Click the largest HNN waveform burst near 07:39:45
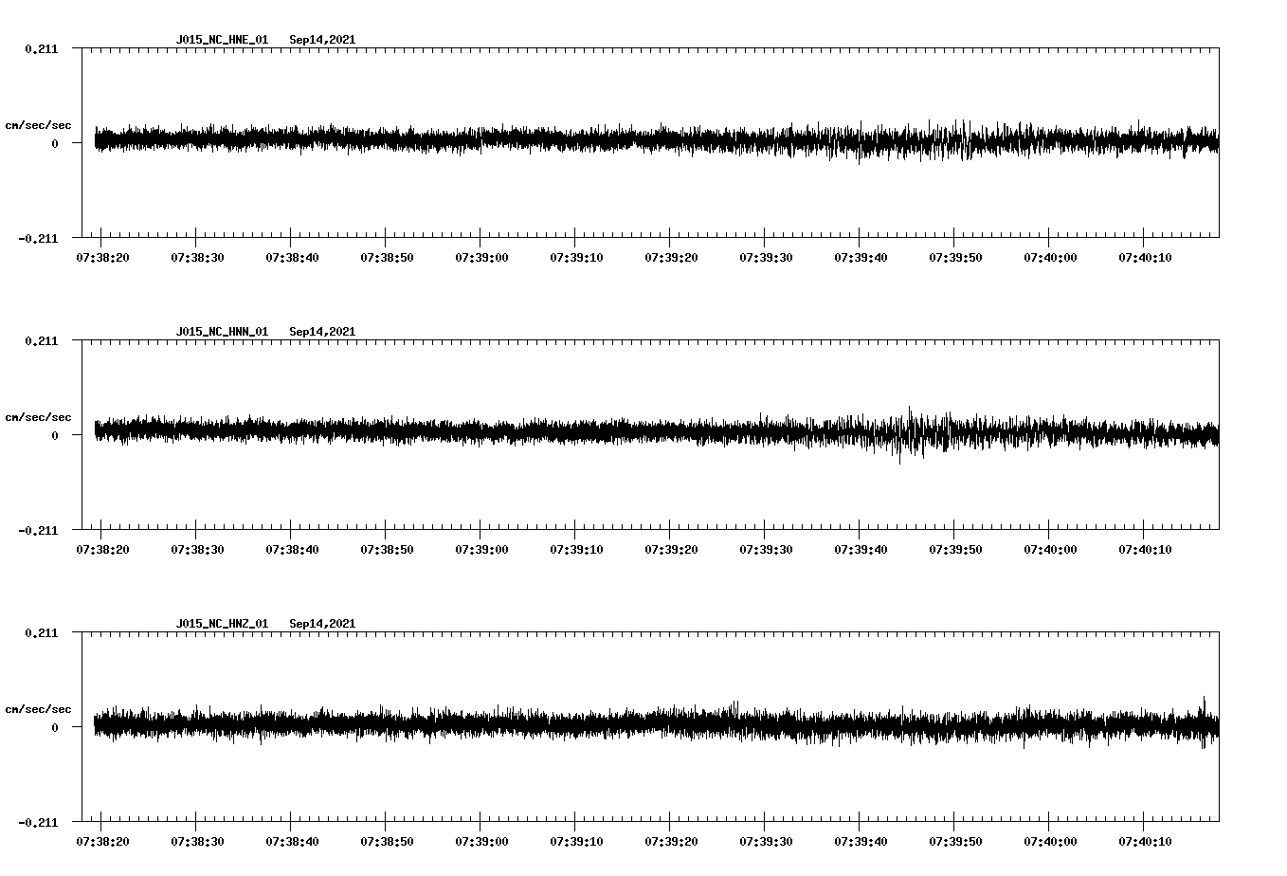The width and height of the screenshot is (1287, 876). tap(910, 435)
